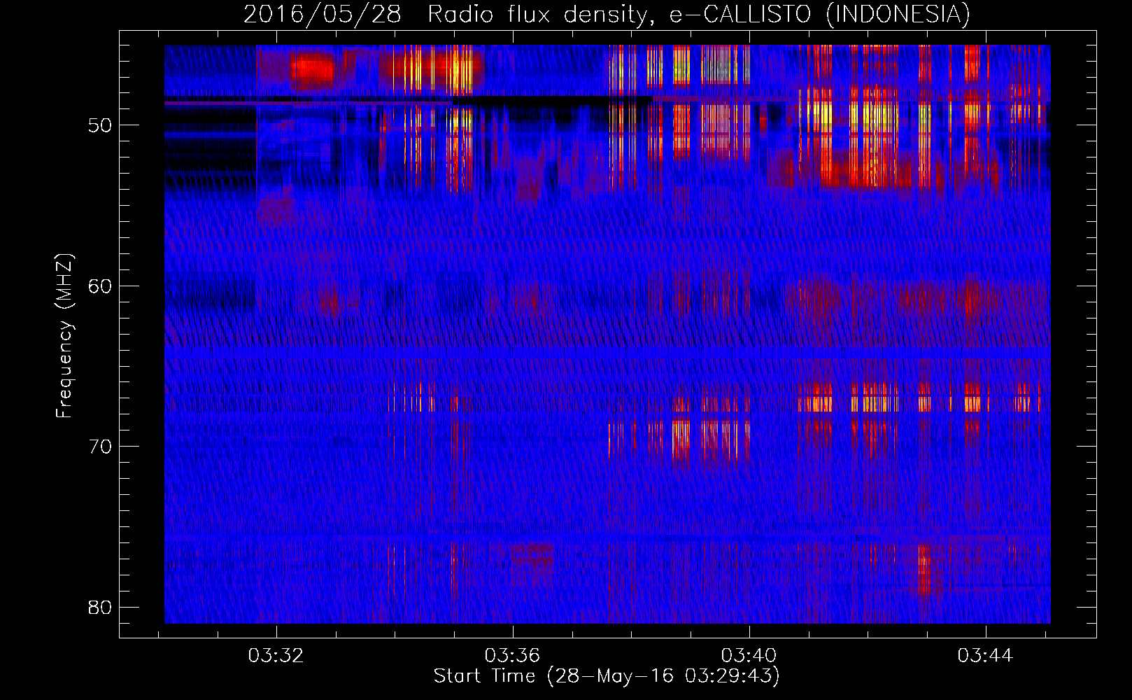Screen dimensions: 1132x700
Task: Click the 'Start Time (28-May-16 03:29:43)' label
Action: (607, 676)
